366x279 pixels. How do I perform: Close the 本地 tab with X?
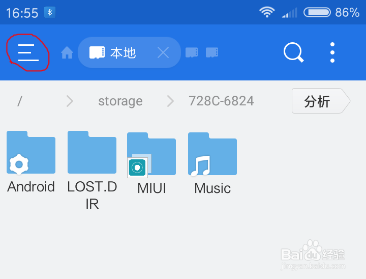coord(163,52)
